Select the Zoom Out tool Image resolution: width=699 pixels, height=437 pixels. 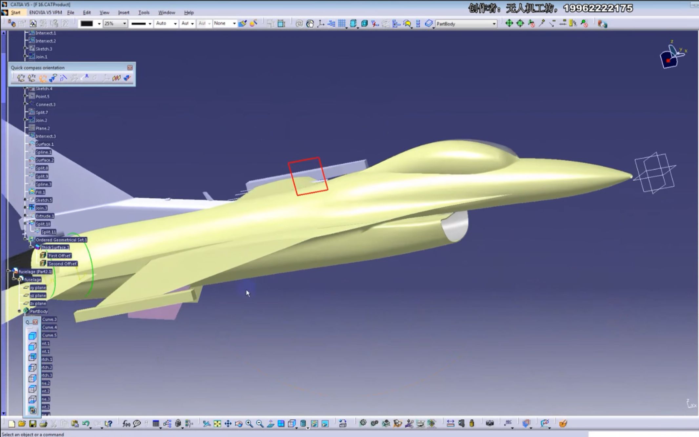259,423
